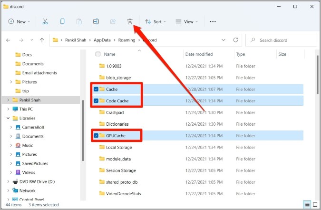321x210 pixels.
Task: Toggle the select-all checkbox beside Name
Action: 98,54
